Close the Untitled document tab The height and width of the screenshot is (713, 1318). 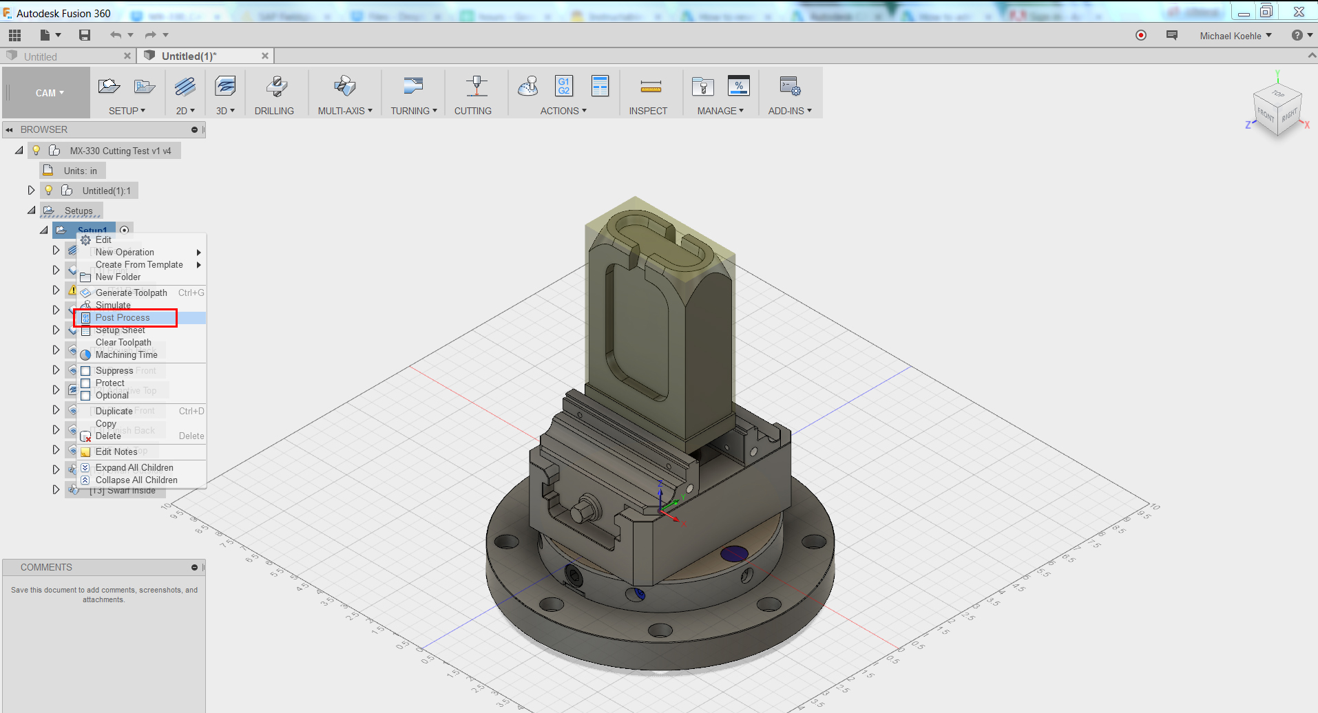click(127, 56)
